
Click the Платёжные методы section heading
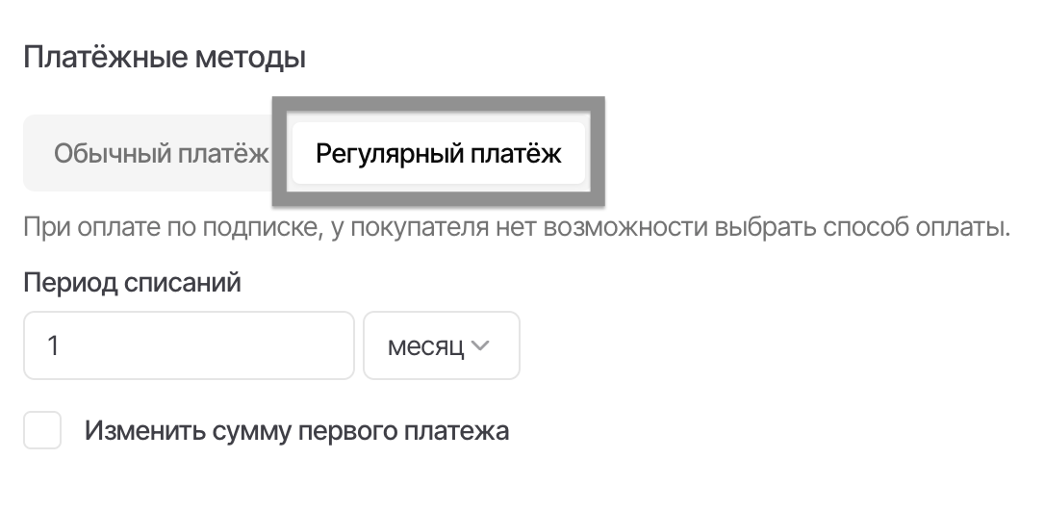[x=165, y=58]
